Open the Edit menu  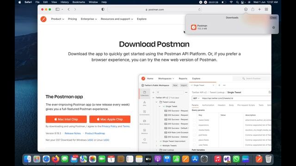(45, 2)
